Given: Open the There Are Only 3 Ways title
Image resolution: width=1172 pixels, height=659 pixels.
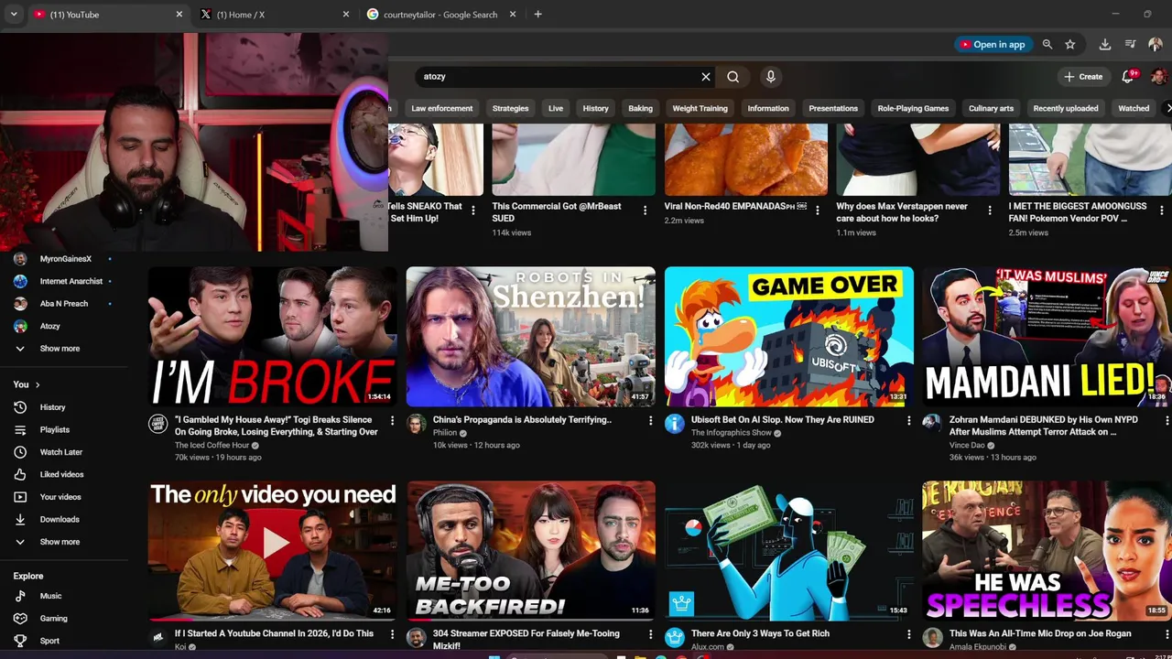Looking at the screenshot, I should point(760,633).
